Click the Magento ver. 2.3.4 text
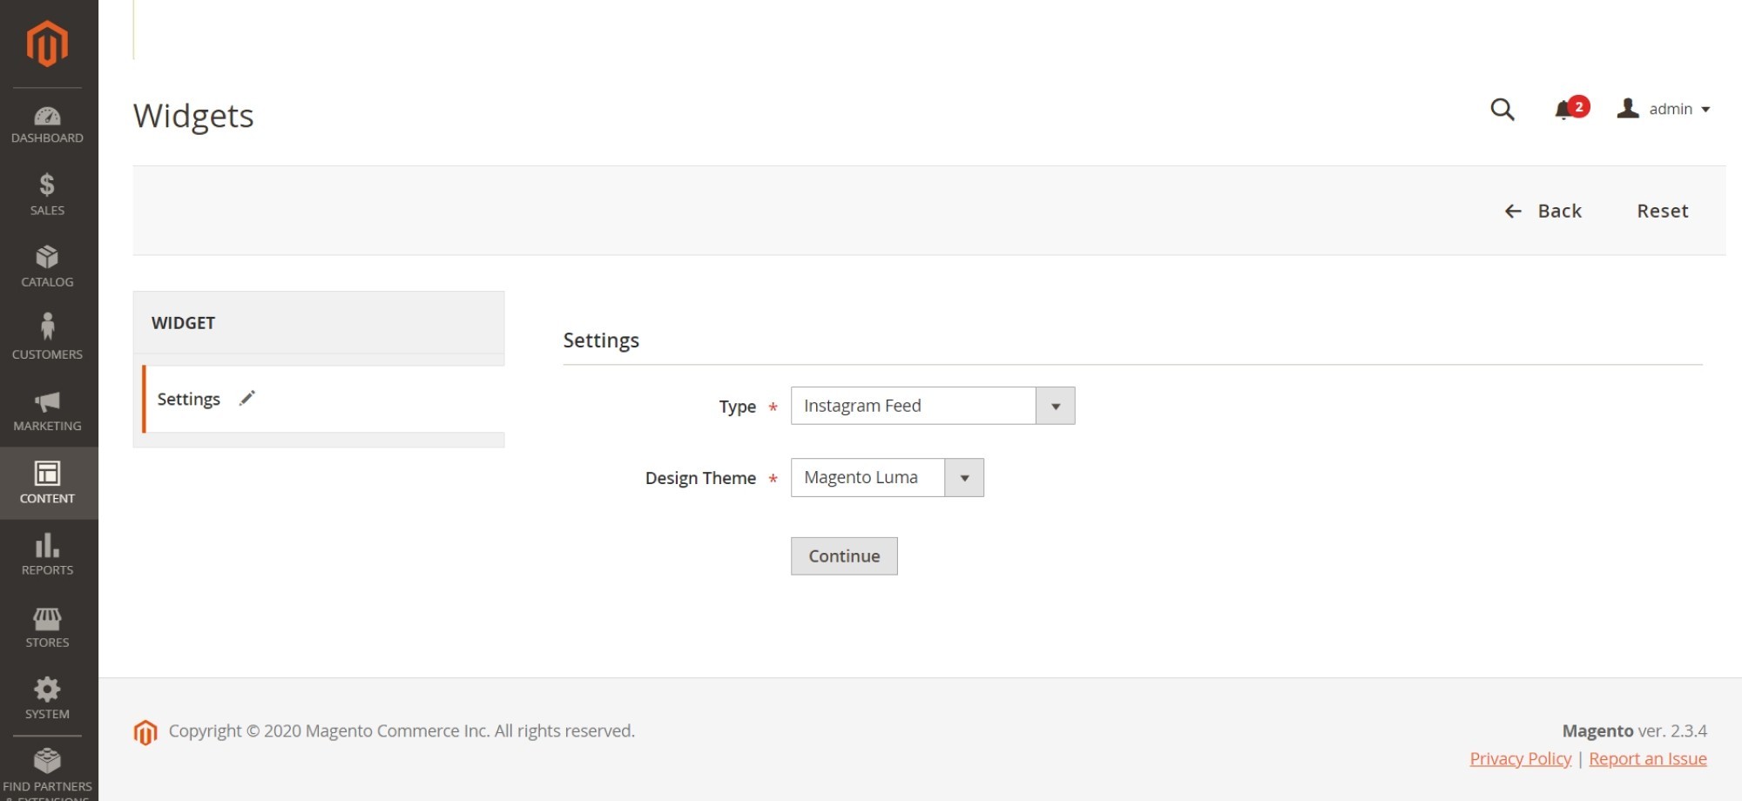Image resolution: width=1742 pixels, height=801 pixels. point(1634,730)
